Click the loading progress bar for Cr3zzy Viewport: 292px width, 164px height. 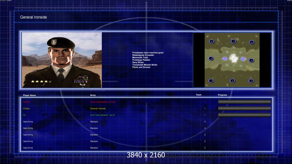tap(245, 109)
